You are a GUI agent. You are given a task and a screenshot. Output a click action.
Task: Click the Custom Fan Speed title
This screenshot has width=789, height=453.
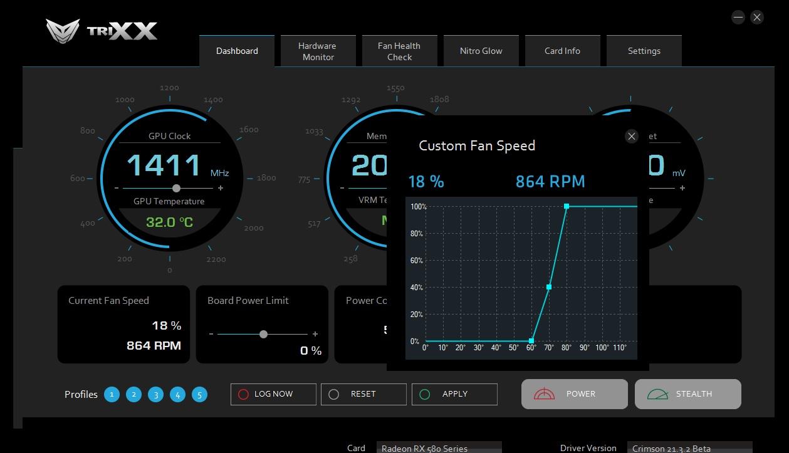pyautogui.click(x=477, y=145)
